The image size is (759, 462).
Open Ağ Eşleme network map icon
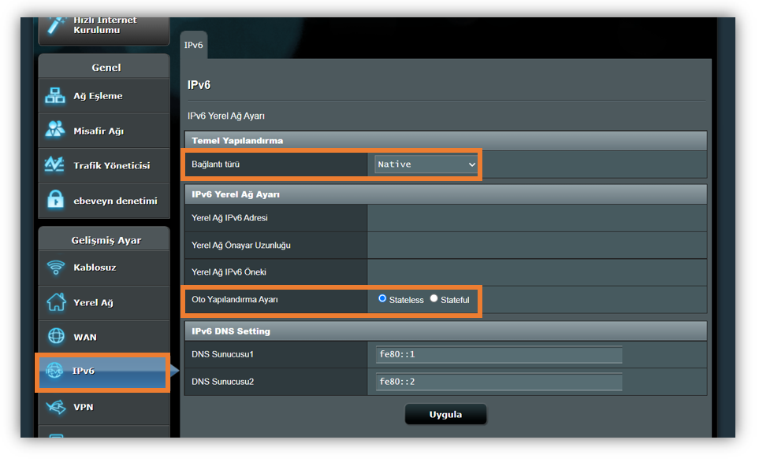(x=55, y=96)
